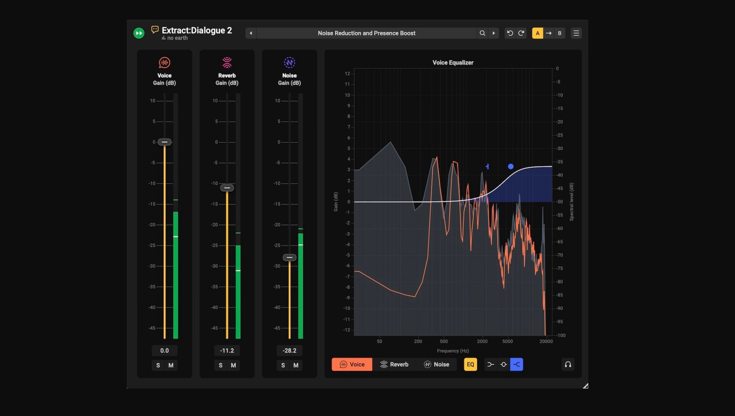Switch to the Noise equalizer tab
735x416 pixels.
(x=436, y=364)
